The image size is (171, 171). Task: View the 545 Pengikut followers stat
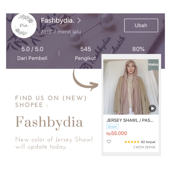click(85, 53)
